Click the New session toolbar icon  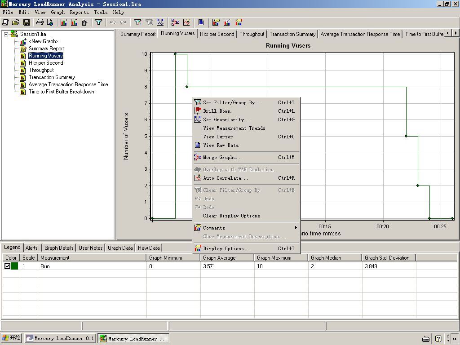click(x=5, y=22)
